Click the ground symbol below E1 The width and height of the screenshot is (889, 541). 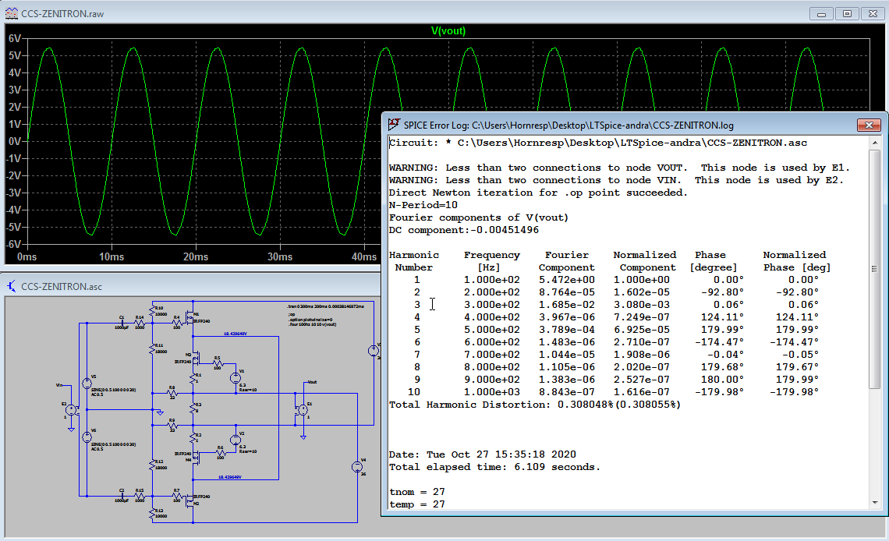point(303,437)
